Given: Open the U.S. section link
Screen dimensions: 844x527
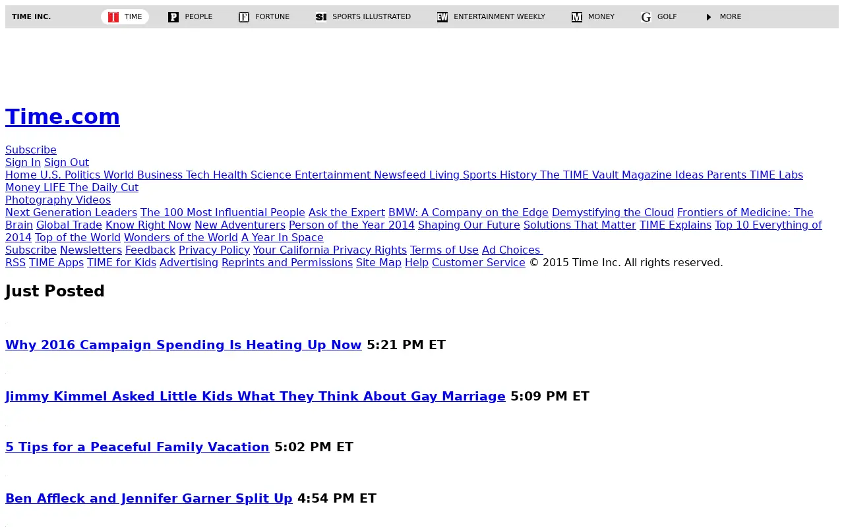Looking at the screenshot, I should [x=51, y=175].
